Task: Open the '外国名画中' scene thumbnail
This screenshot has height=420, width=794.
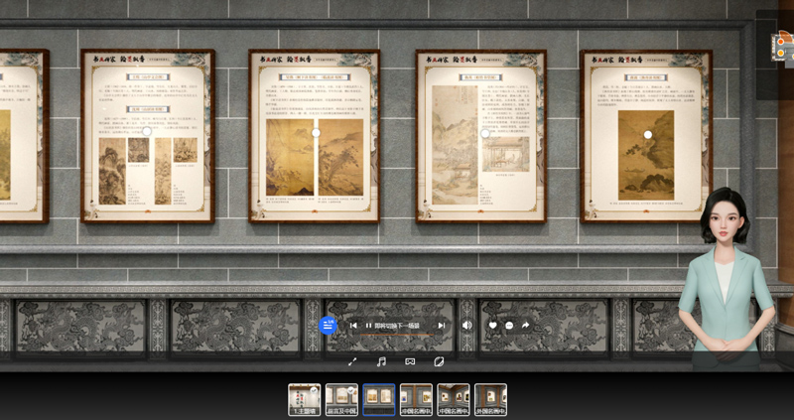Action: [490, 400]
